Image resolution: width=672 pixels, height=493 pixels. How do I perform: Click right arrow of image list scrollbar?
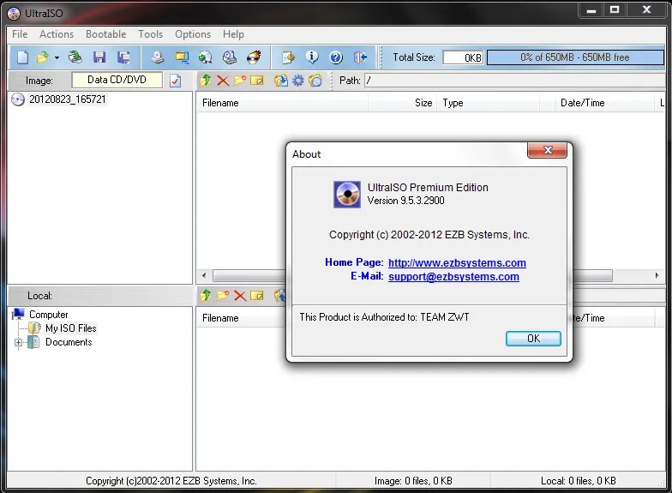point(657,275)
